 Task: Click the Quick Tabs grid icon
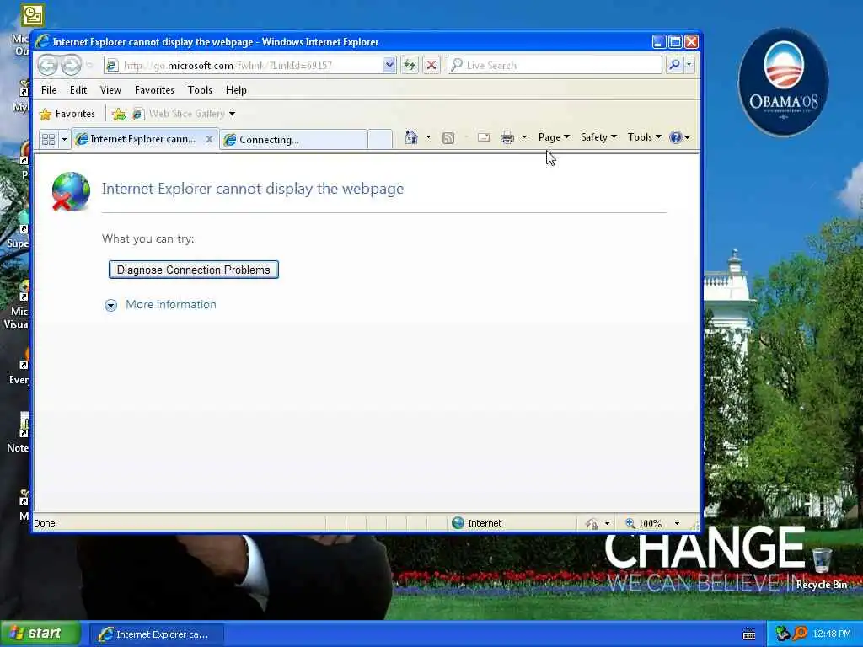(48, 139)
